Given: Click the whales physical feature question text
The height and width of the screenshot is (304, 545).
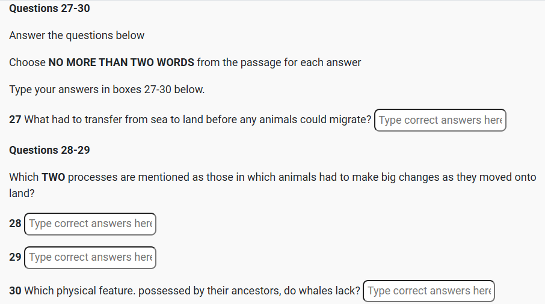Looking at the screenshot, I should tap(192, 291).
